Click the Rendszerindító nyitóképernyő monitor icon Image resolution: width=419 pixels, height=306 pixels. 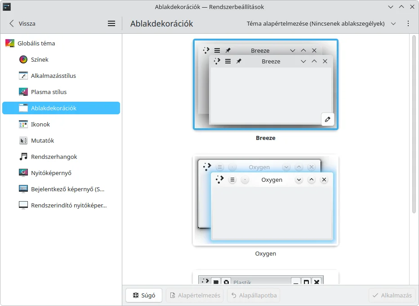23,205
